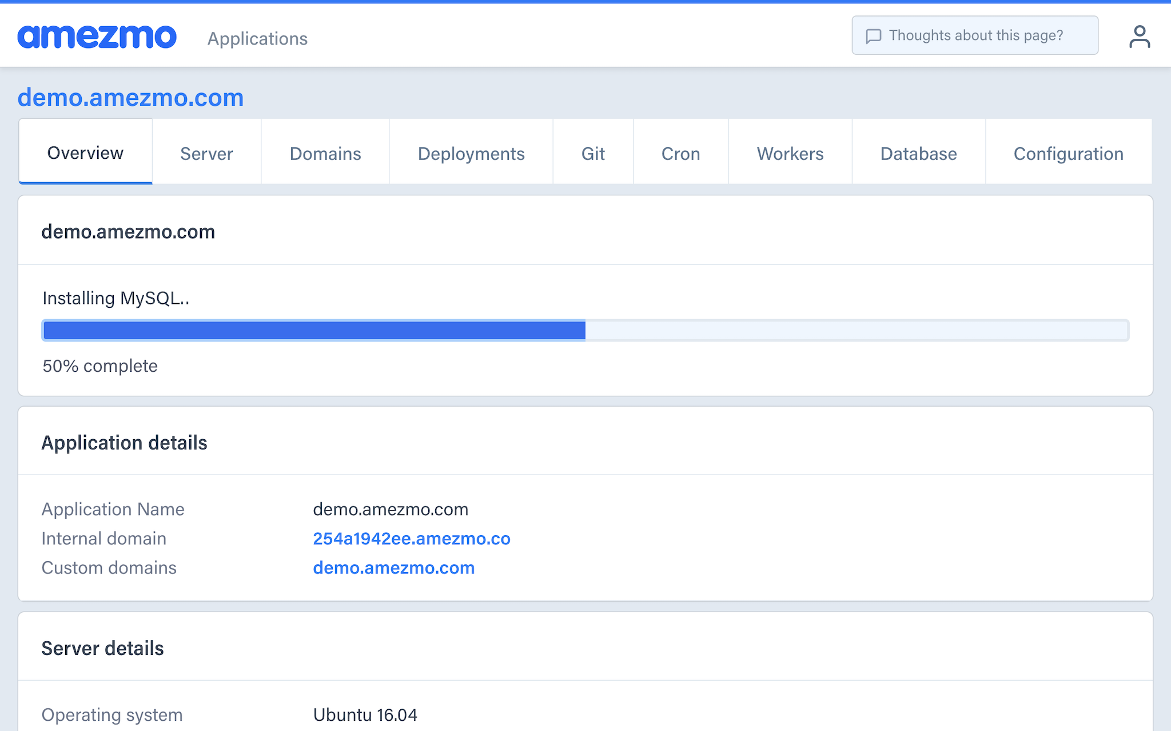Screen dimensions: 1171x731
Task: Switch to the Server tab
Action: pyautogui.click(x=206, y=153)
